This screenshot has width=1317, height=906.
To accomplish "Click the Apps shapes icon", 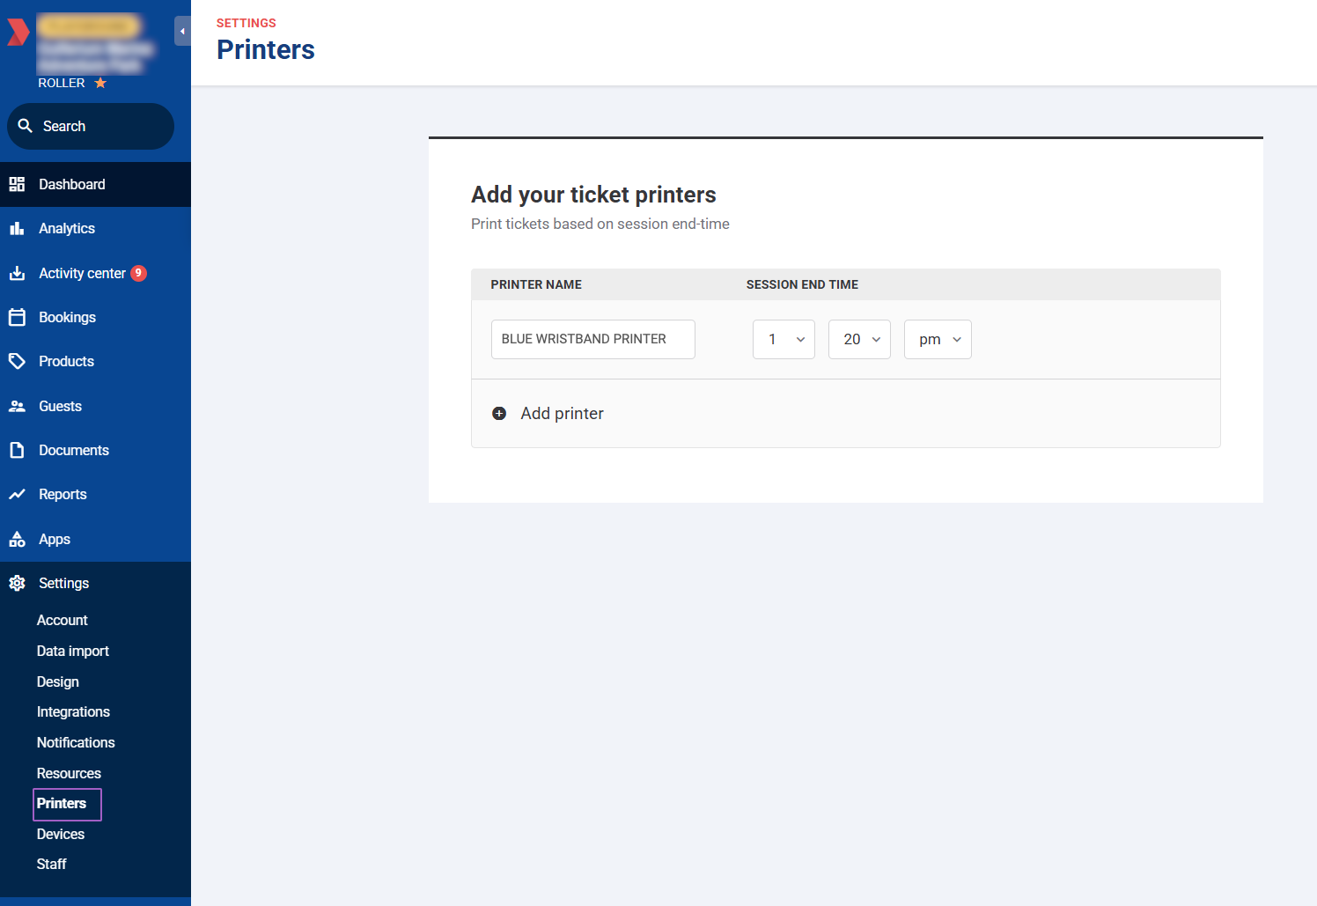I will [17, 539].
